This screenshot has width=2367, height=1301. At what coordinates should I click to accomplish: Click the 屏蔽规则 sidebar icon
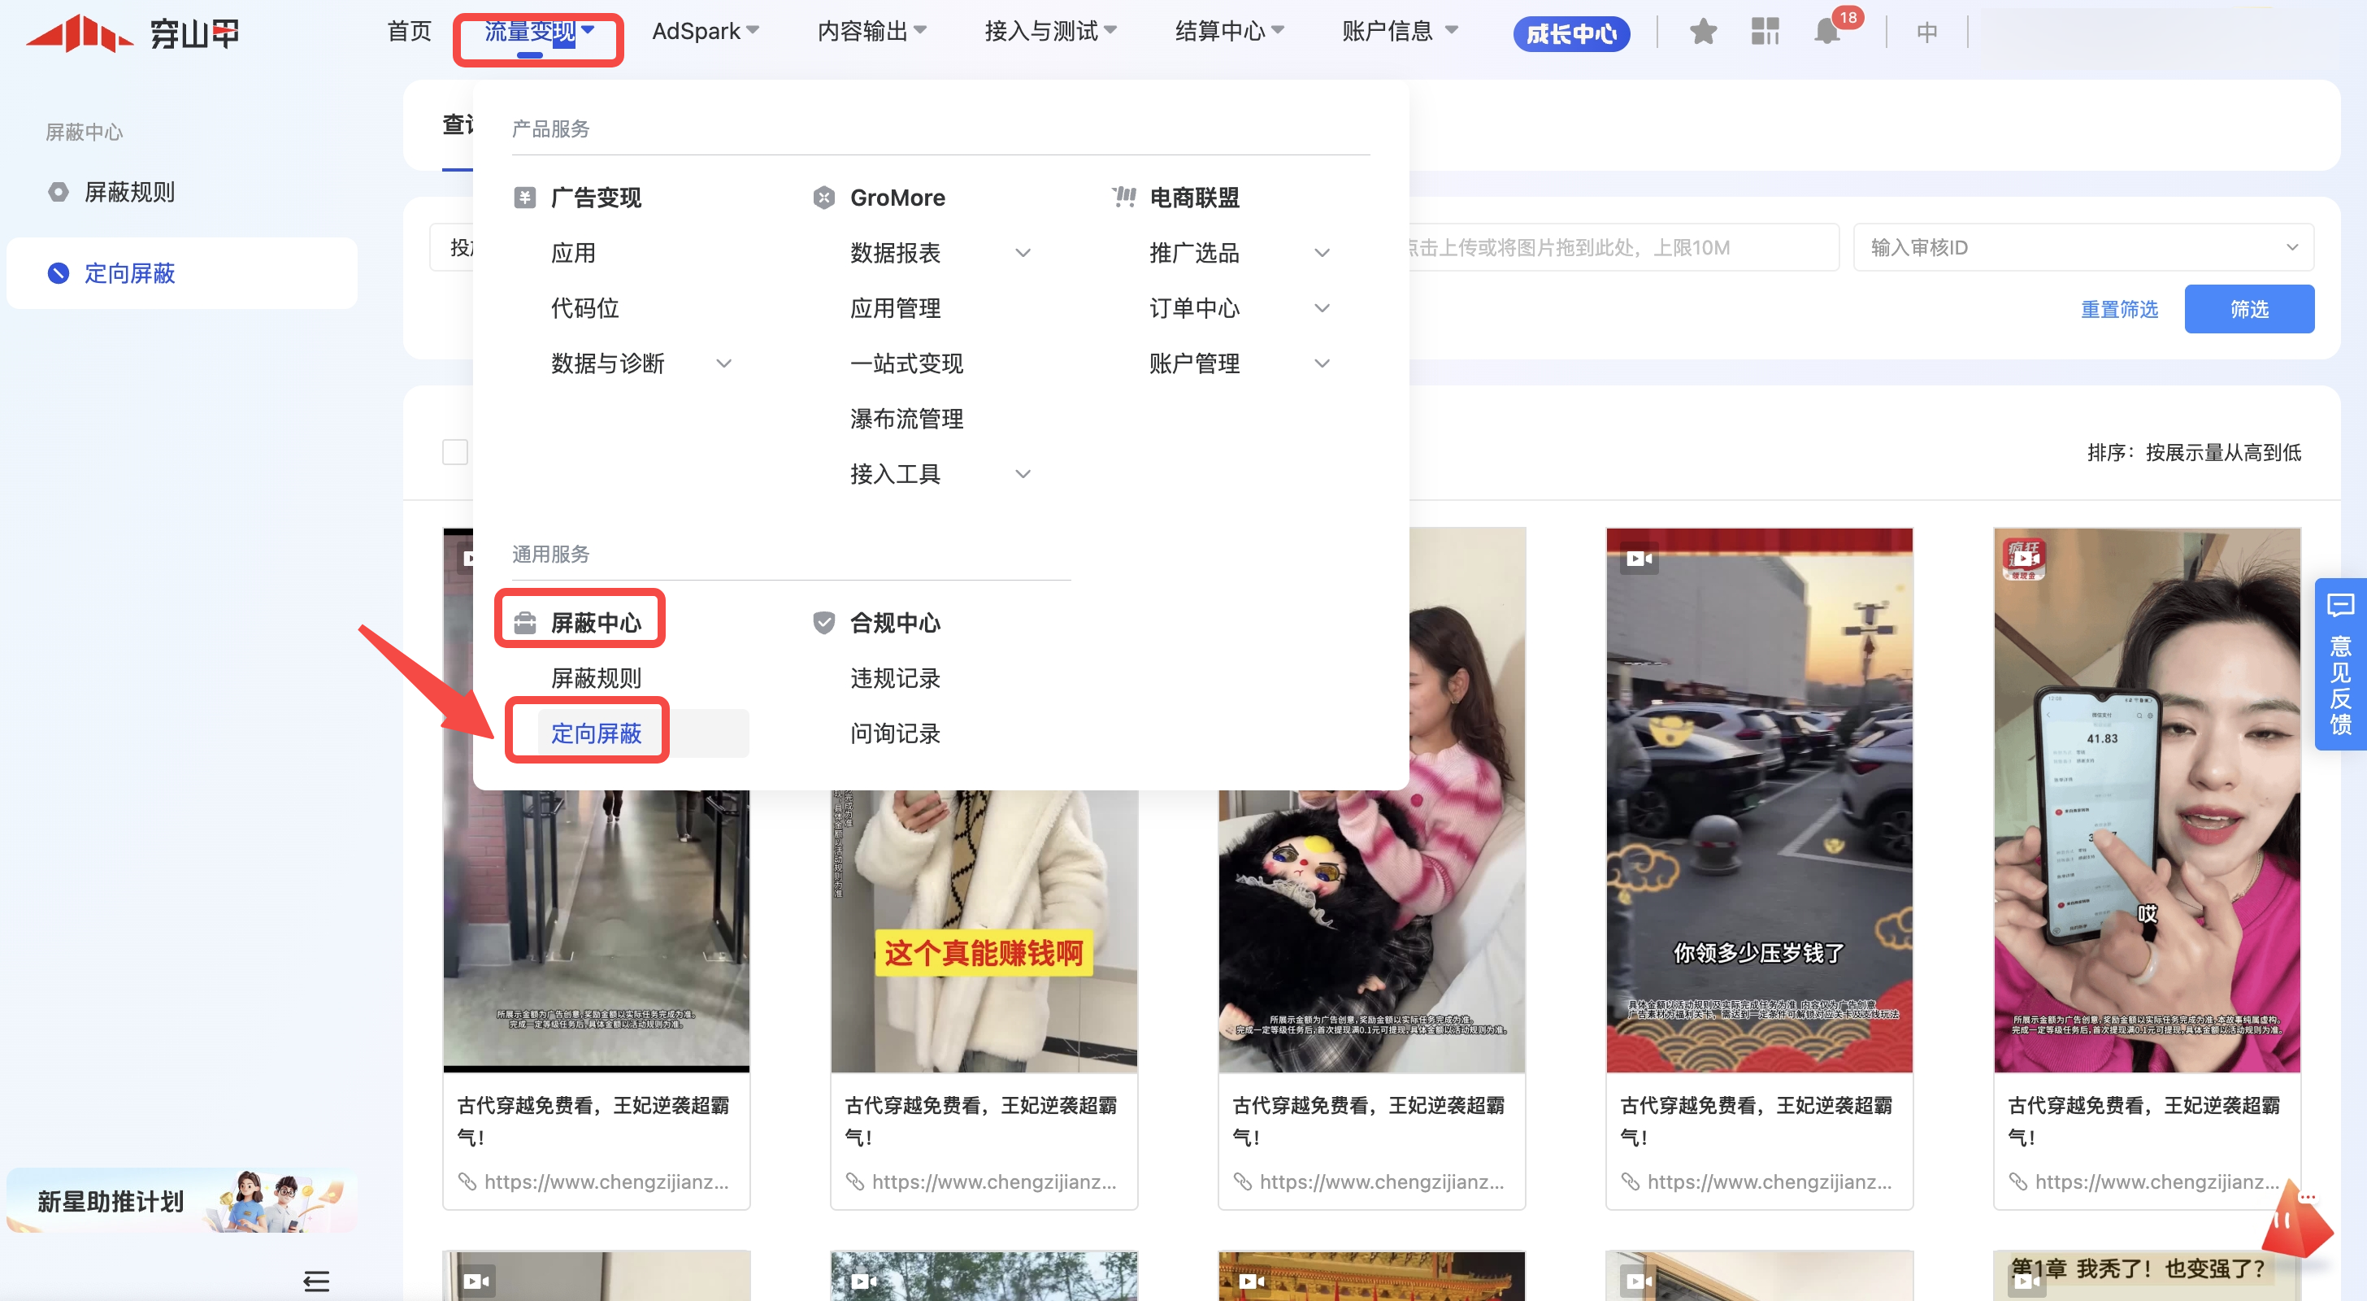(x=58, y=192)
